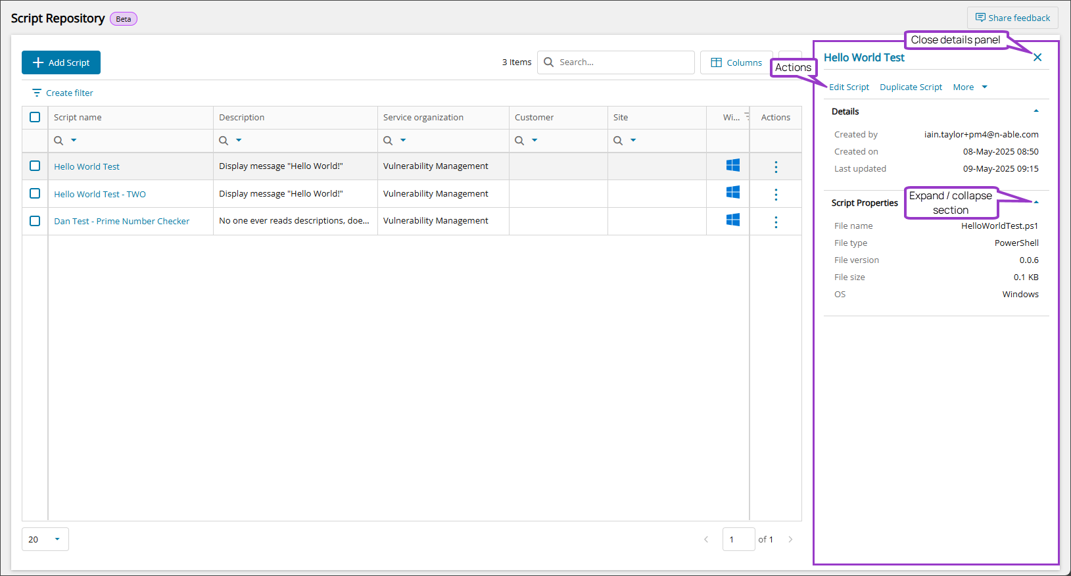Click search icon in Script name filter

59,141
